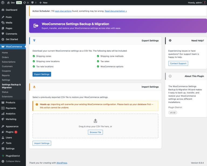This screenshot has height=166, width=207.
Task: Click the Tools wrench icon
Action: click(3, 143)
